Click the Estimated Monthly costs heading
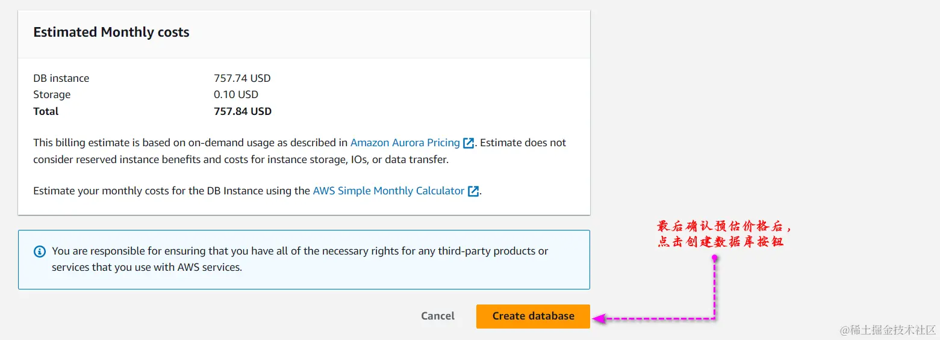940x340 pixels. (111, 32)
